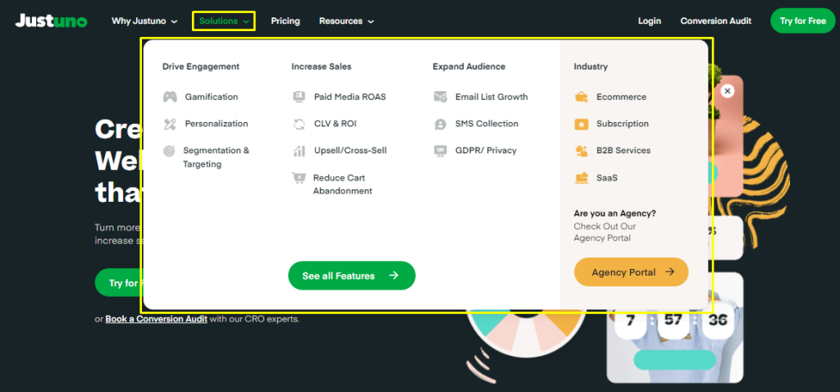Image resolution: width=840 pixels, height=392 pixels.
Task: Click the Subscription star icon
Action: click(582, 124)
